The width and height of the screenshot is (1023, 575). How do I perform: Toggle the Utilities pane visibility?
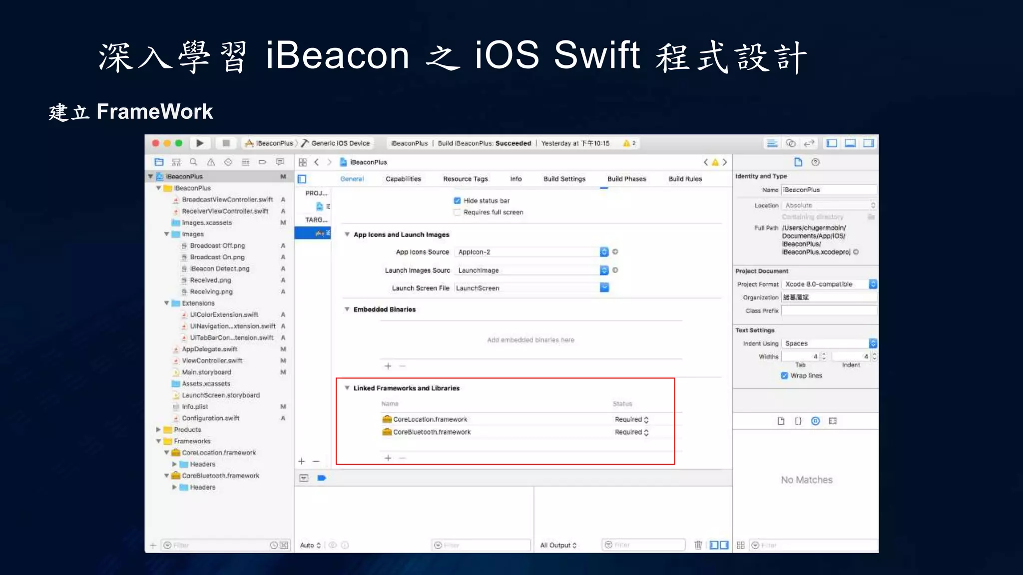click(x=869, y=143)
